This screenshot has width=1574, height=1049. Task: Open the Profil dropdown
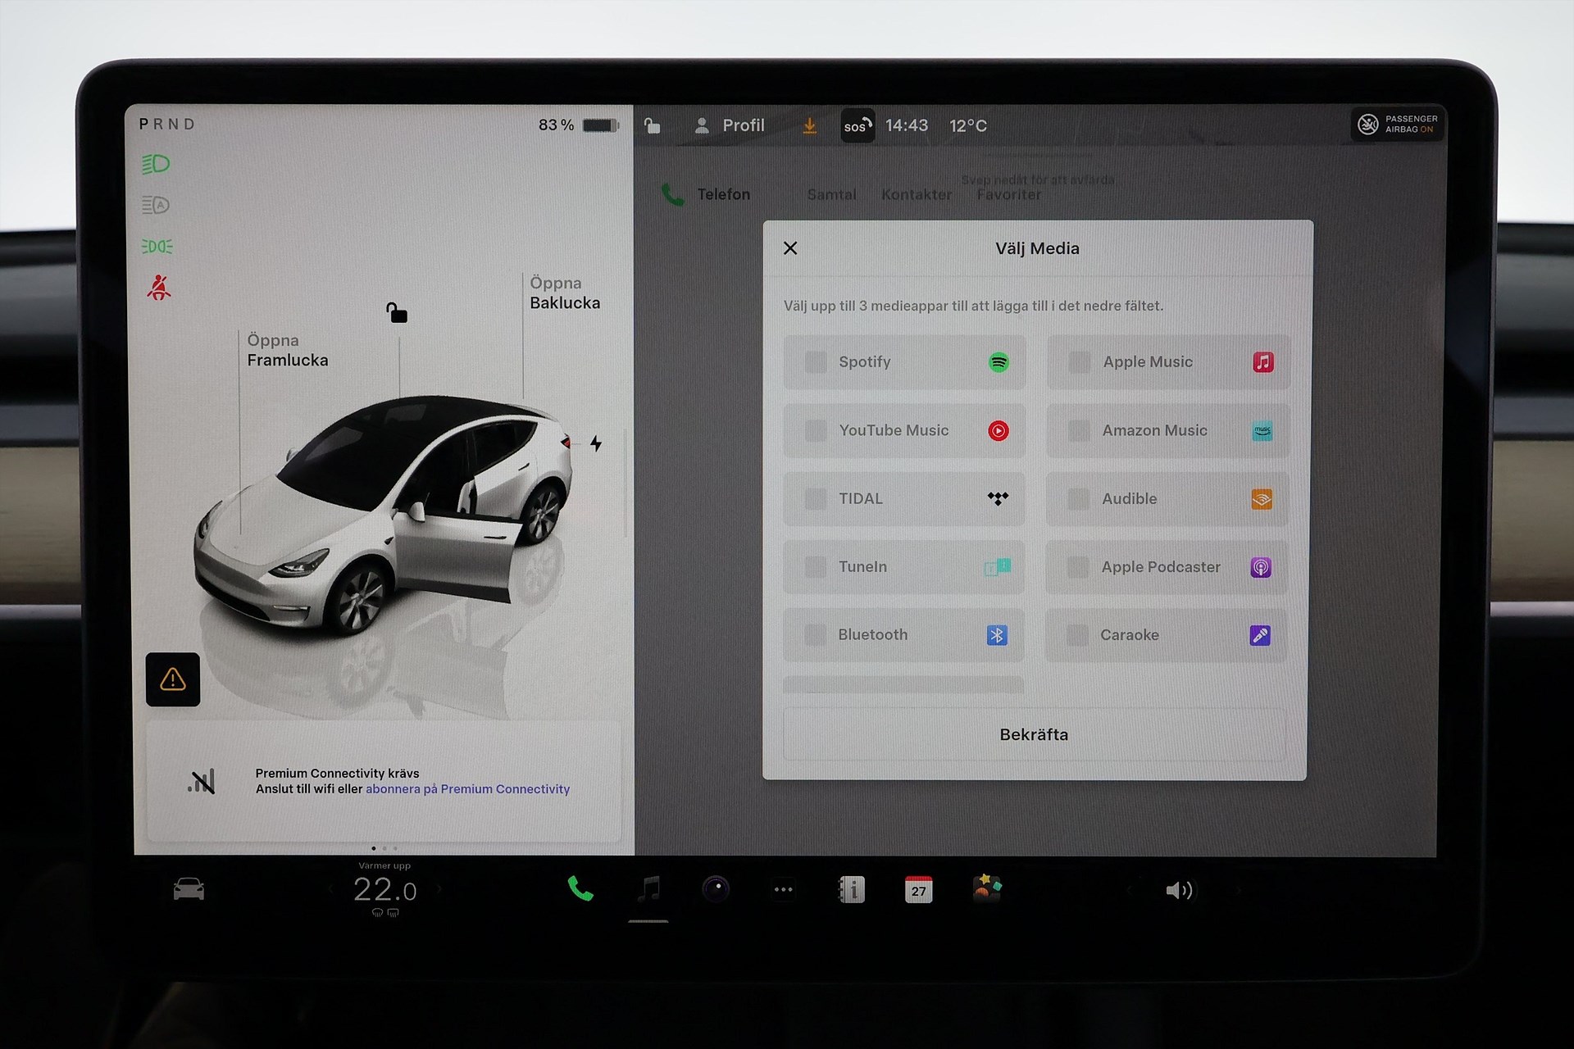pyautogui.click(x=730, y=125)
